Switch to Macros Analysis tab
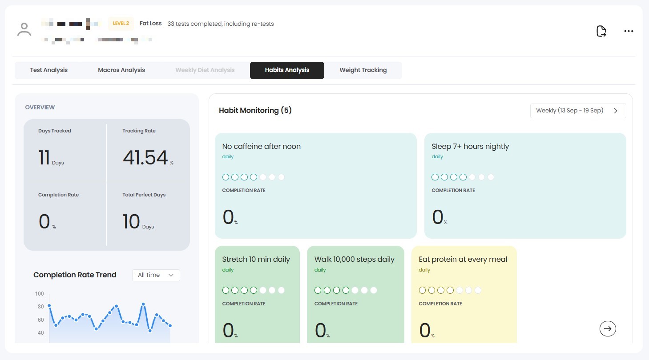Screen dimensions: 649x360 [121, 70]
